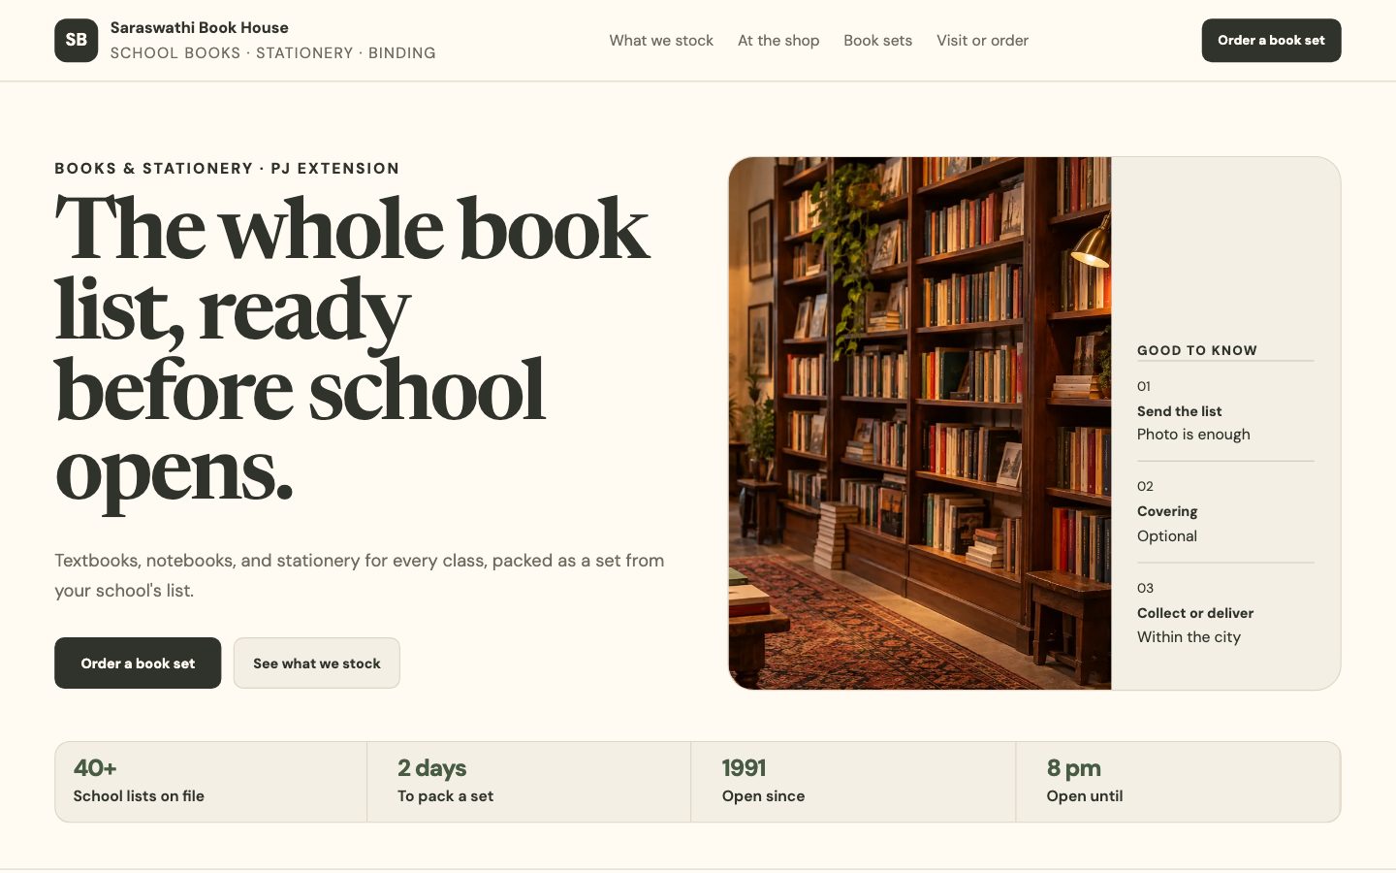Click the 8 pm stat value
Viewport: 1396px width, 873px height.
1073,767
